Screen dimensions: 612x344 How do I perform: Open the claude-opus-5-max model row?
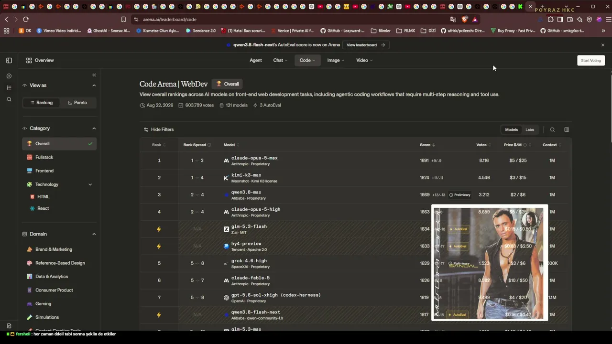[x=355, y=161]
